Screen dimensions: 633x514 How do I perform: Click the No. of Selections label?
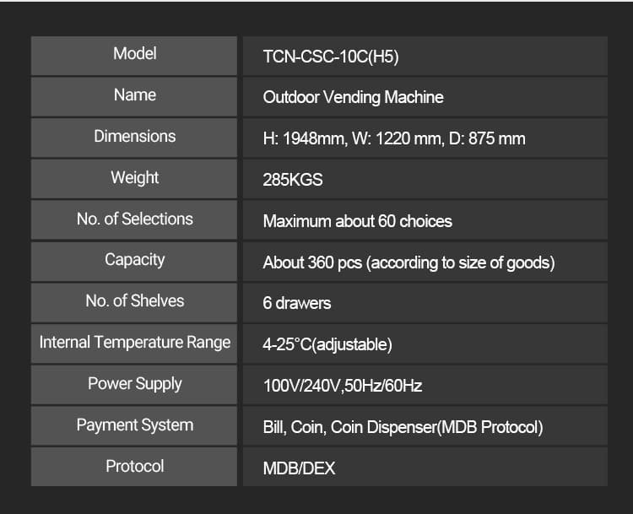tap(135, 219)
